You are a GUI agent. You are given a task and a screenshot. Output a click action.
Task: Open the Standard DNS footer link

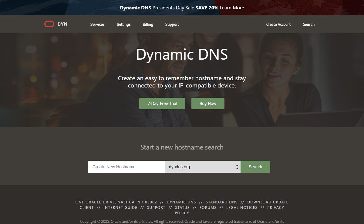point(222,202)
